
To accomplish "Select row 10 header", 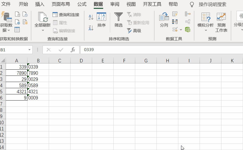I will click(x=3, y=122).
